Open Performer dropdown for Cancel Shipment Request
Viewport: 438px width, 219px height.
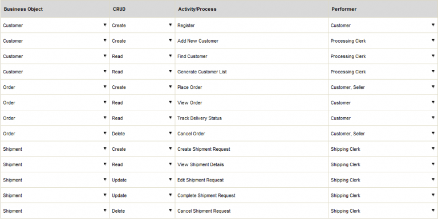(x=433, y=210)
